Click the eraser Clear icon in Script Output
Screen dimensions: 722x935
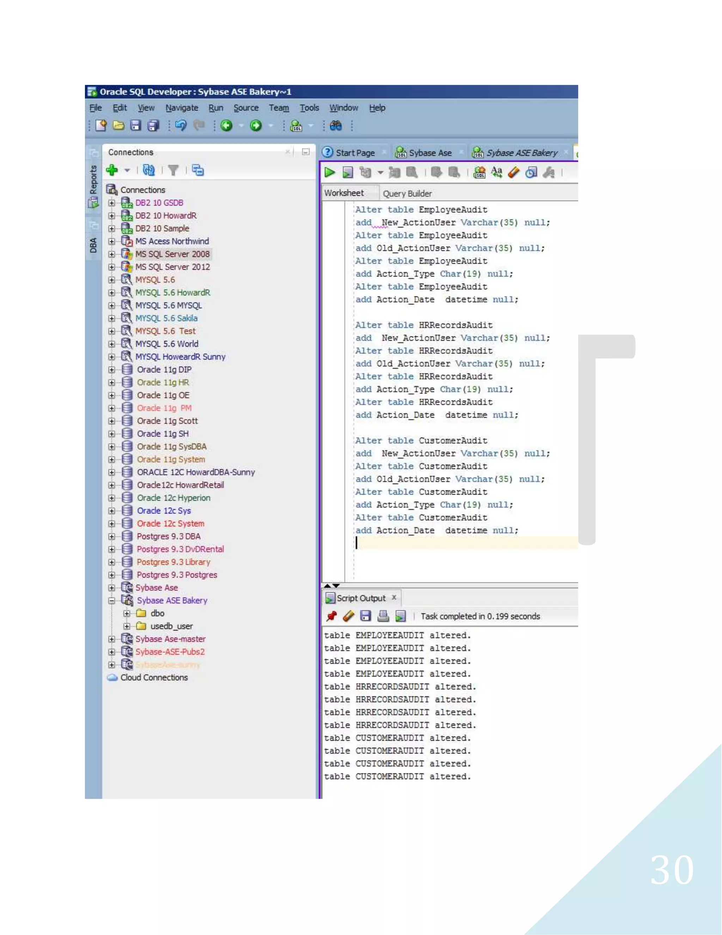point(349,616)
